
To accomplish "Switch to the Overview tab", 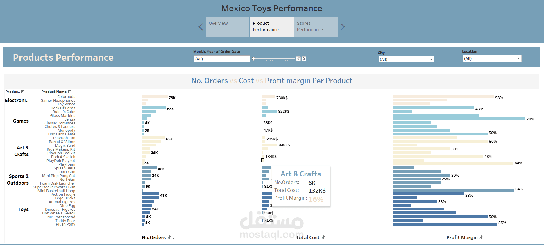I will 228,27.
